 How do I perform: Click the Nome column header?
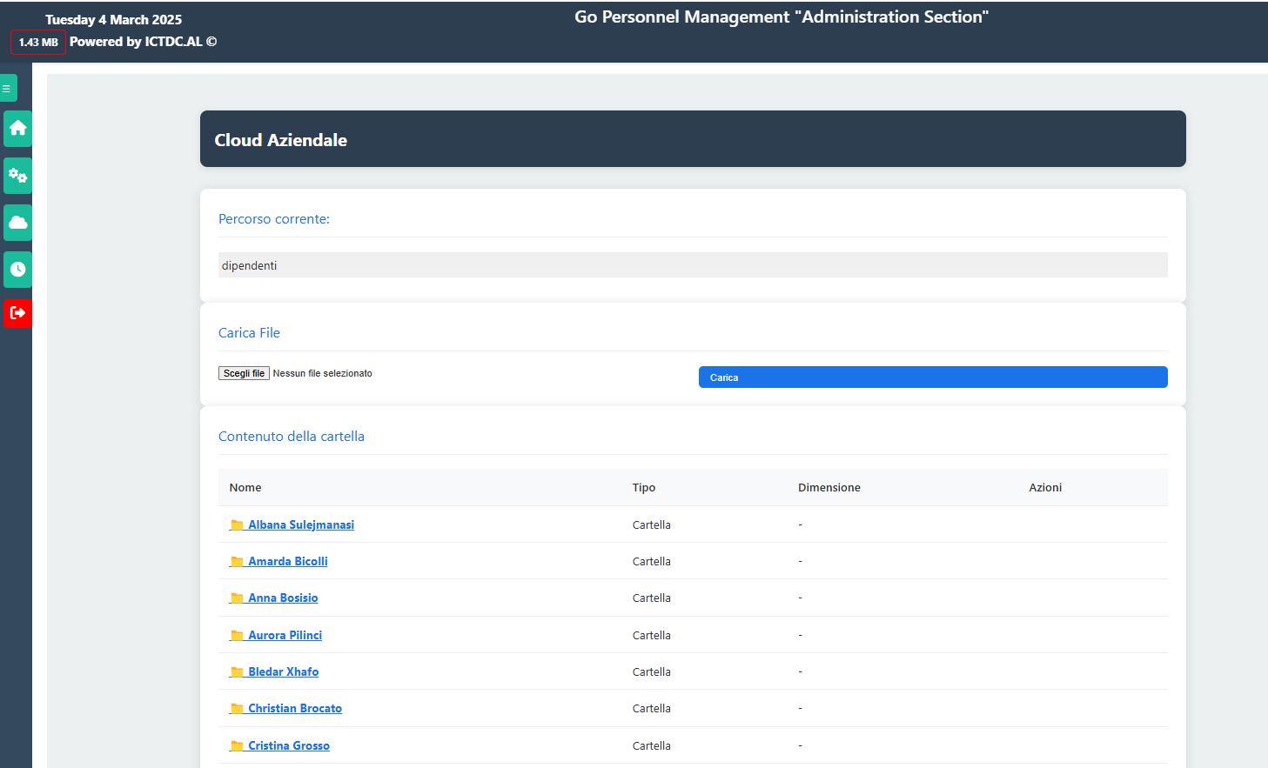coord(245,488)
